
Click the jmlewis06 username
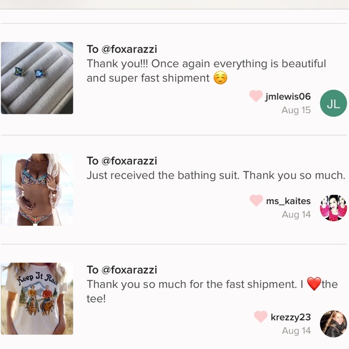click(288, 97)
